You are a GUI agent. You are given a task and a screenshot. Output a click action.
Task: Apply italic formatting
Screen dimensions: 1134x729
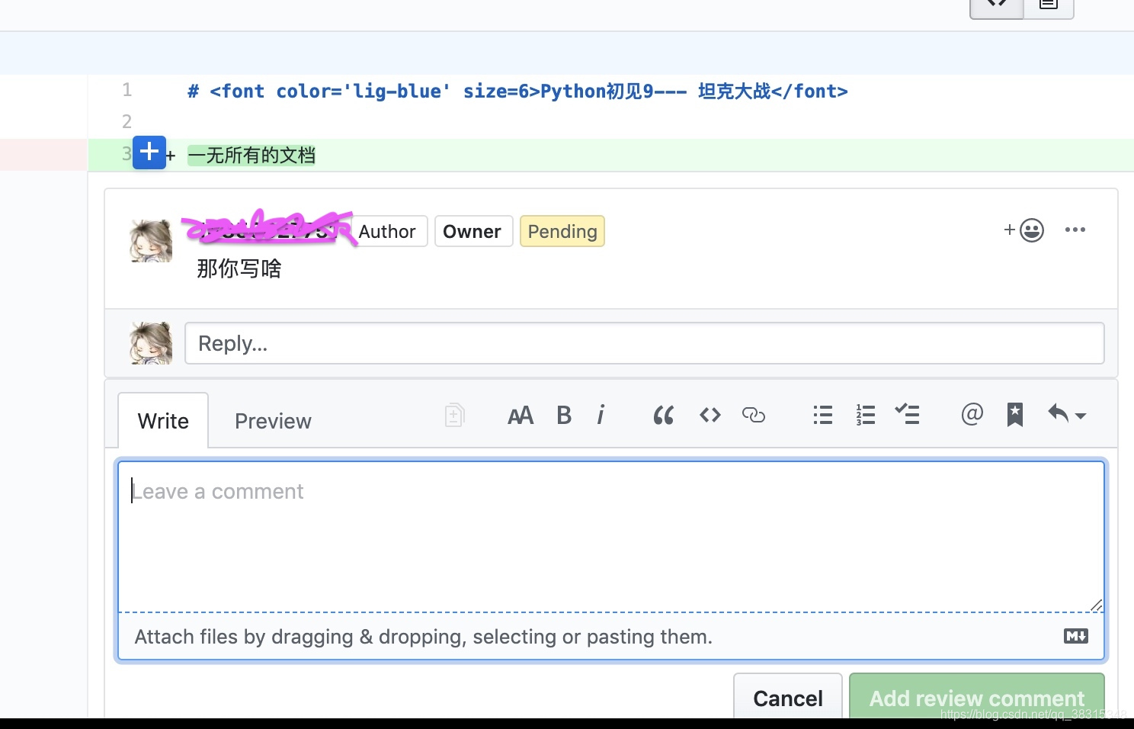[x=601, y=415]
